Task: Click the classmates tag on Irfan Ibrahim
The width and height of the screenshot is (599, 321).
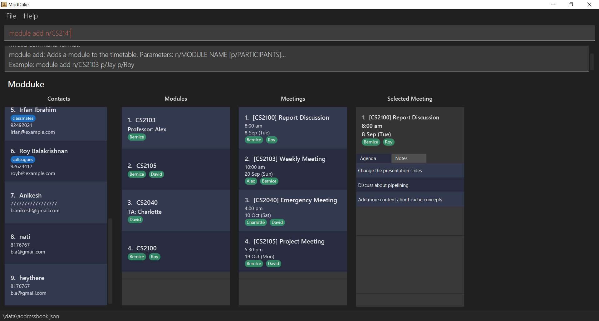Action: tap(23, 118)
